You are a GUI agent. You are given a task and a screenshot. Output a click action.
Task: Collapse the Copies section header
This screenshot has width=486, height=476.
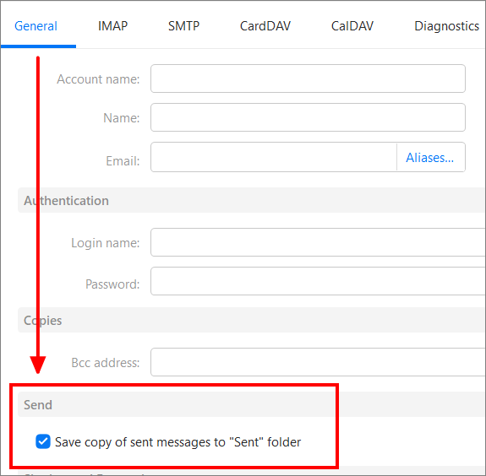coord(252,320)
